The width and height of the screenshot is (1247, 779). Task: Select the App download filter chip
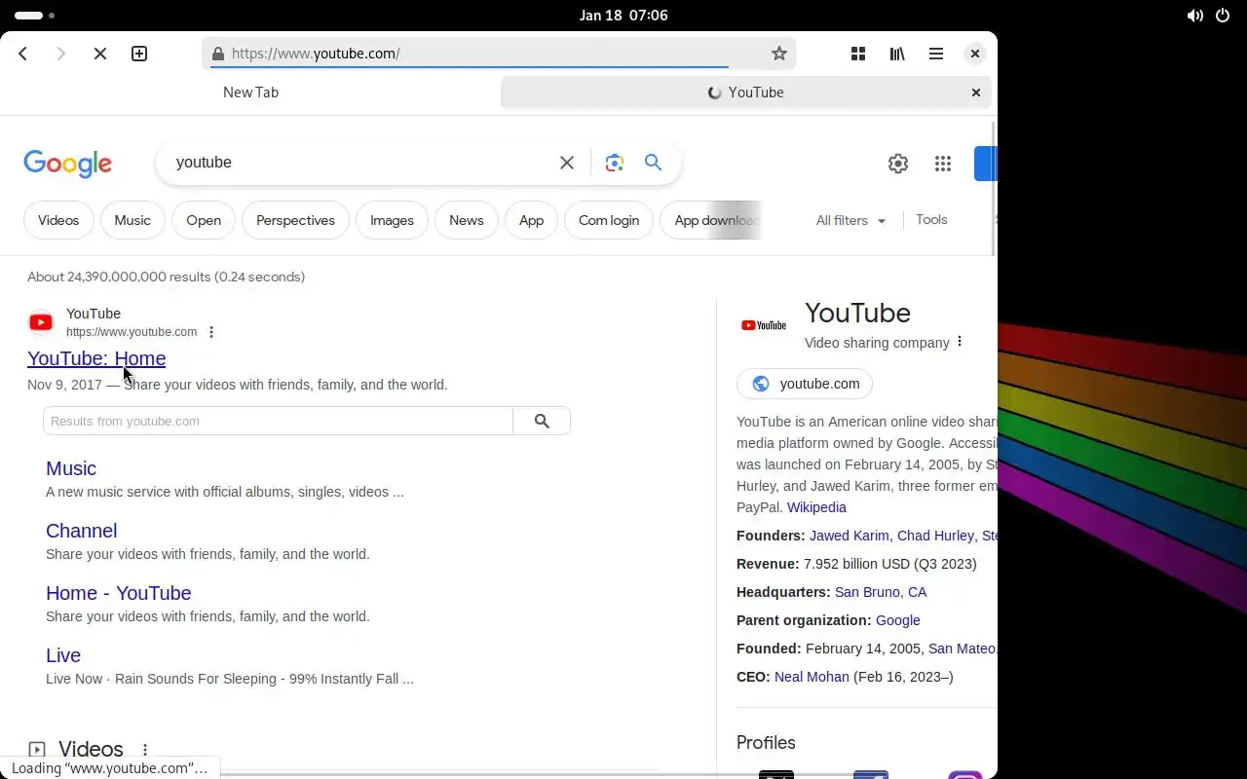(x=712, y=220)
